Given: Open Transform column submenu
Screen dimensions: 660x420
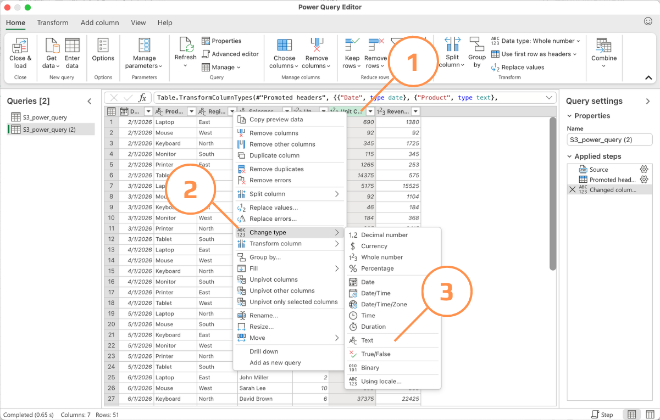Looking at the screenshot, I should (290, 244).
